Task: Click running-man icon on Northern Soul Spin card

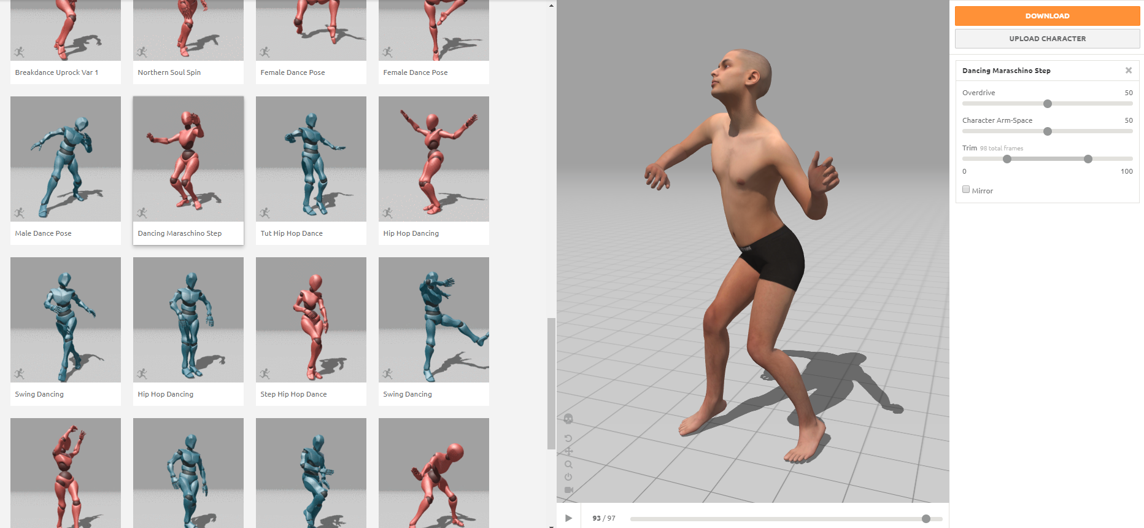Action: [x=142, y=52]
